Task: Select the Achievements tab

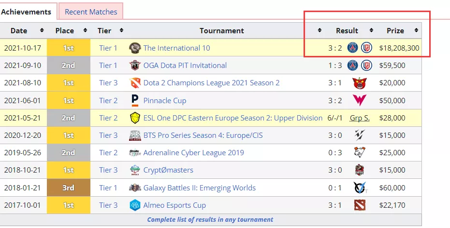Action: coord(26,12)
